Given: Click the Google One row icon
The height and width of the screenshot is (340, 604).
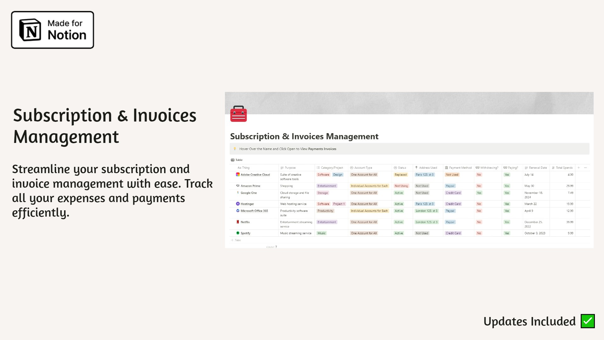Looking at the screenshot, I should (x=238, y=193).
